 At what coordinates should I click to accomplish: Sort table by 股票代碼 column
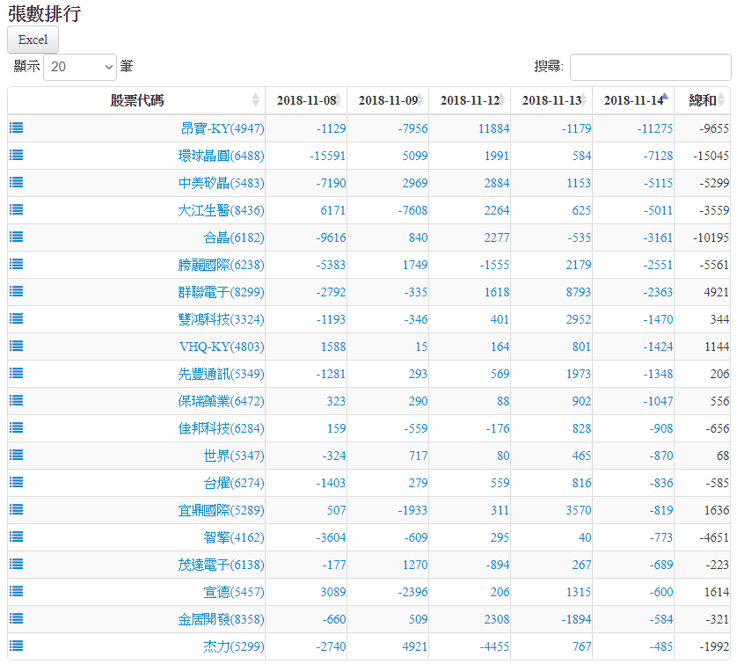click(x=136, y=100)
